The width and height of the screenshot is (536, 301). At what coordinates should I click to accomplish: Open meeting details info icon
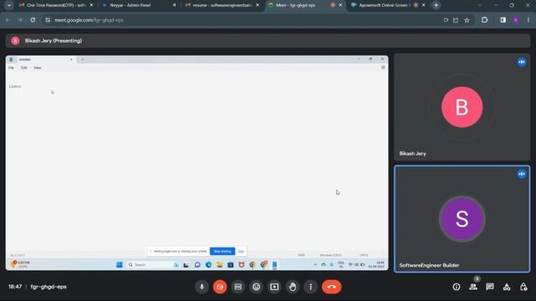click(x=456, y=287)
